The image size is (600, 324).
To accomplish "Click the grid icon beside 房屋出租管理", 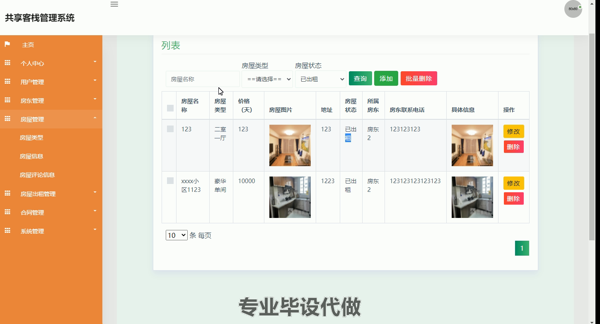I will (7, 193).
